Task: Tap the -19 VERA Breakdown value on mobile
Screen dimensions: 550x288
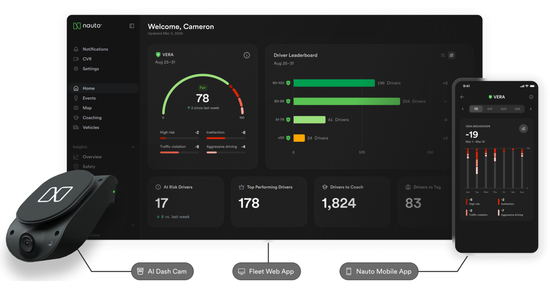Action: [472, 135]
